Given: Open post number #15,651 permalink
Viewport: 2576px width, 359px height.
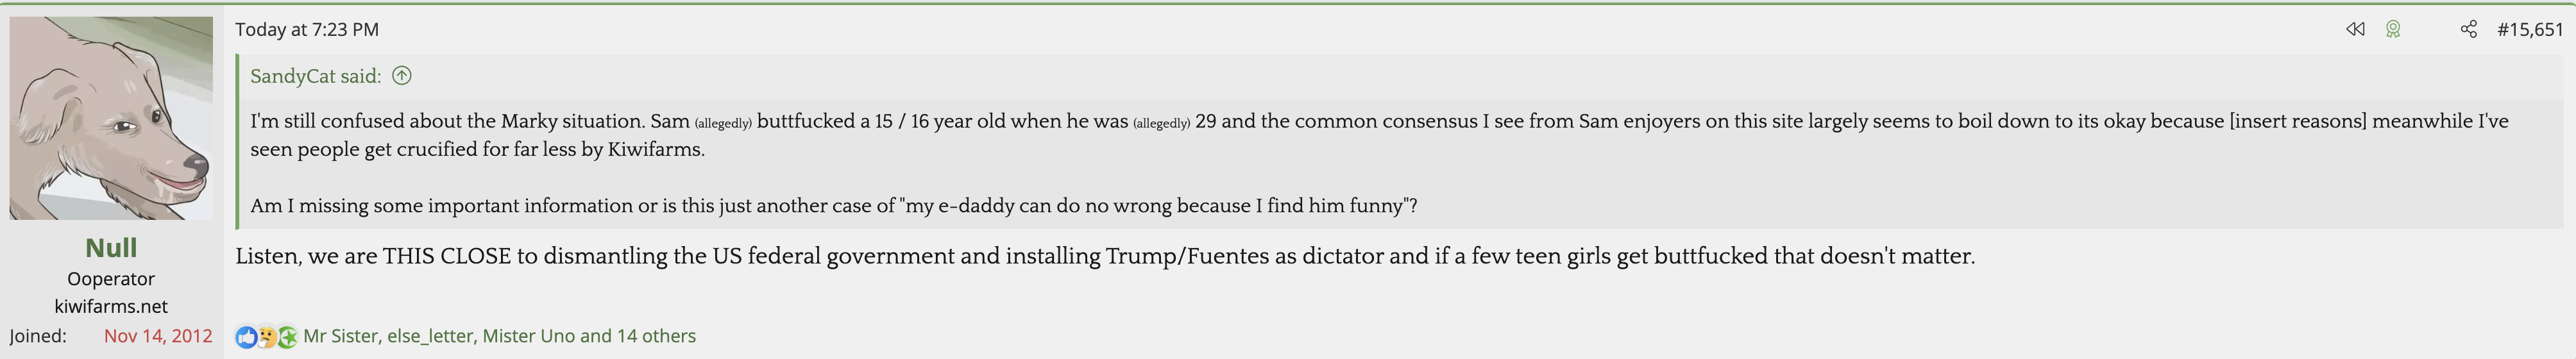Looking at the screenshot, I should [2530, 30].
